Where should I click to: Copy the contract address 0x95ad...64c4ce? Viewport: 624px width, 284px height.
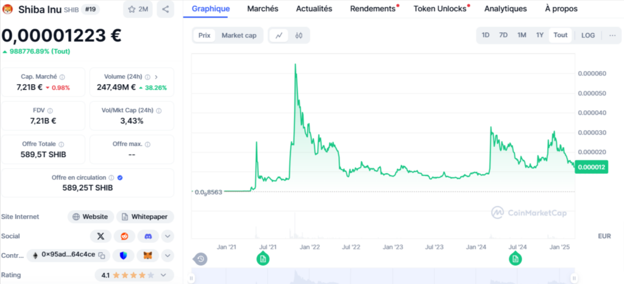point(102,255)
